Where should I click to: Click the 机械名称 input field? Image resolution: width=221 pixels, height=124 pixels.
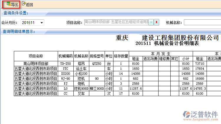(202, 22)
